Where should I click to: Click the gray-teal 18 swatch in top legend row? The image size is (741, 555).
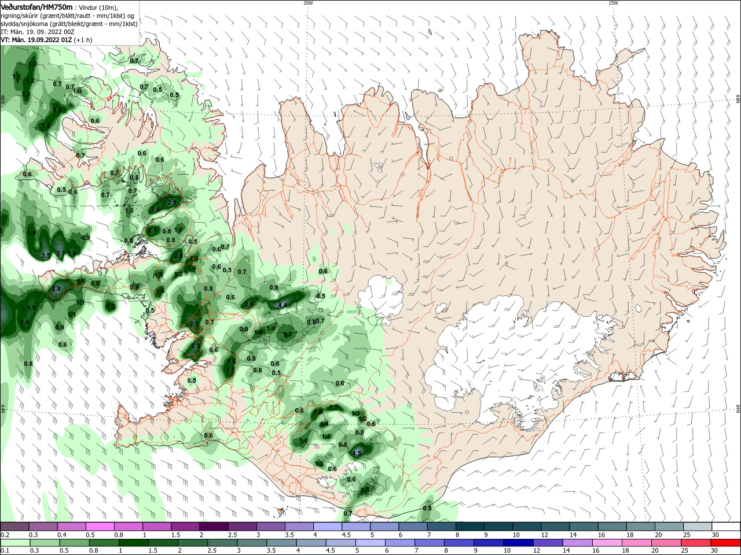(640, 527)
